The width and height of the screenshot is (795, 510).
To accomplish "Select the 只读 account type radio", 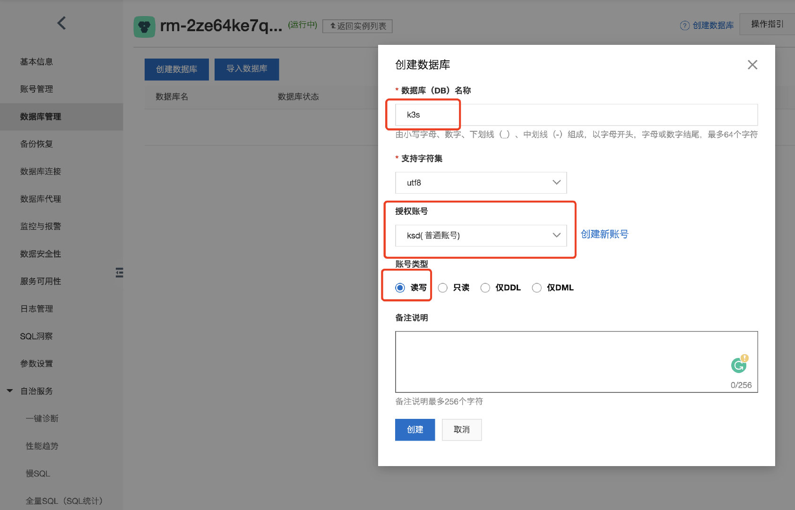I will [x=443, y=288].
